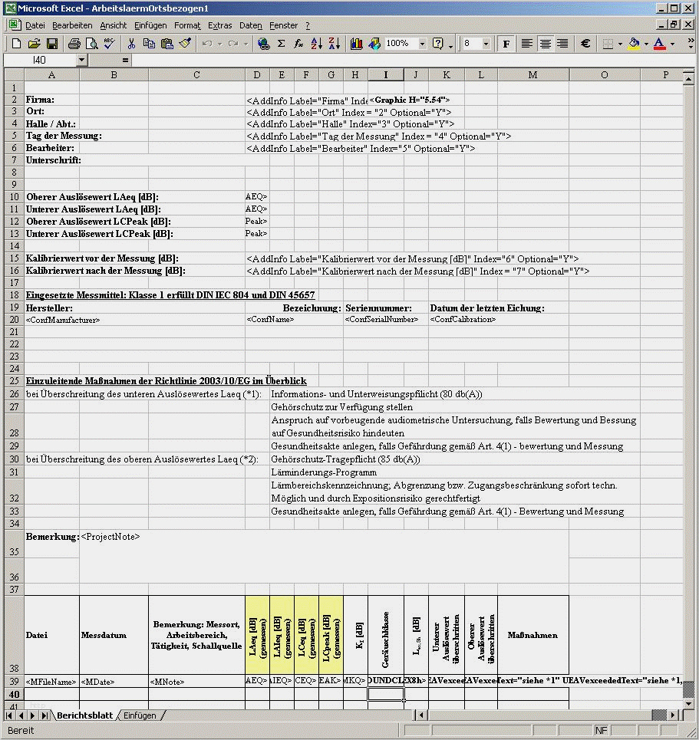Open the Office Assistant help icon
This screenshot has width=699, height=740.
tap(438, 44)
